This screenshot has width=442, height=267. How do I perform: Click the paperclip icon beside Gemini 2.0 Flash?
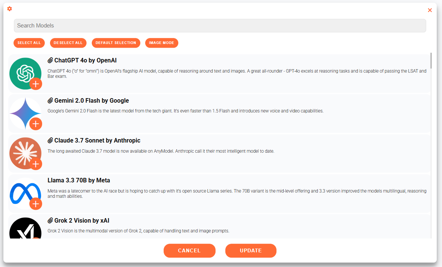click(x=50, y=100)
